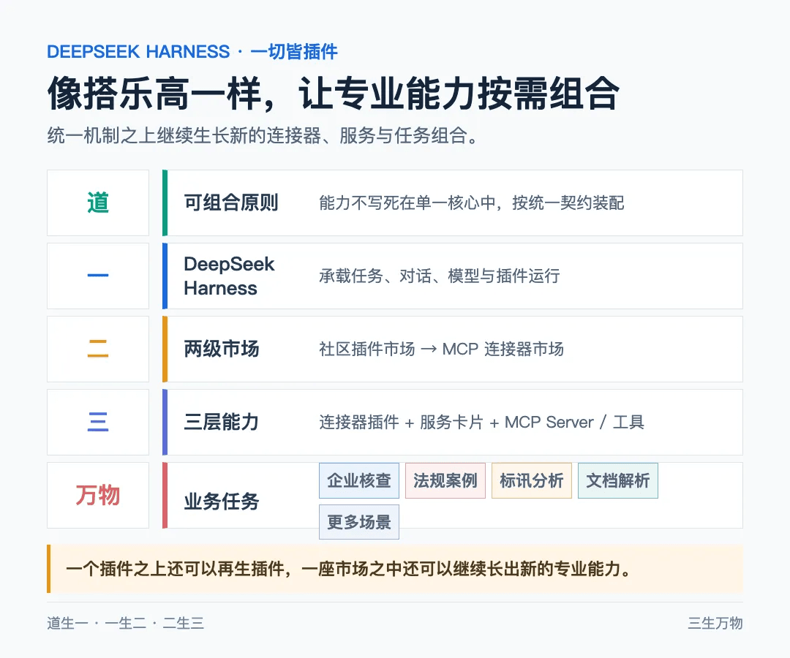
Task: Click the green 道 cell
Action: [x=98, y=203]
